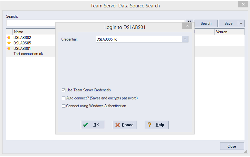Image resolution: width=250 pixels, height=157 pixels.
Task: Open Help with the question mark button
Action: (x=157, y=125)
